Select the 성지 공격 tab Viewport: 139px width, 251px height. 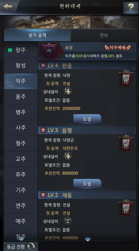coord(37,35)
